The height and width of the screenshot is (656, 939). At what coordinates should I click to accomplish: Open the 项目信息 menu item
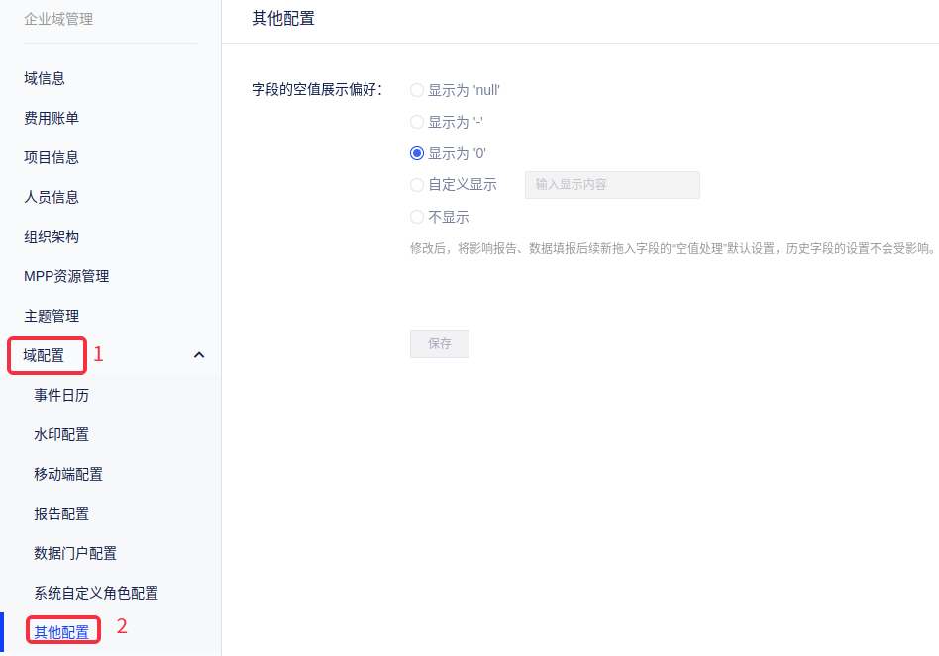(x=52, y=157)
